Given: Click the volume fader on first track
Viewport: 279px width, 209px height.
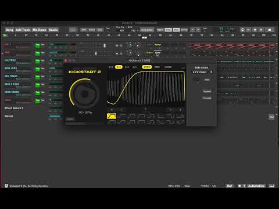Looking at the screenshot, I should 105,45.
